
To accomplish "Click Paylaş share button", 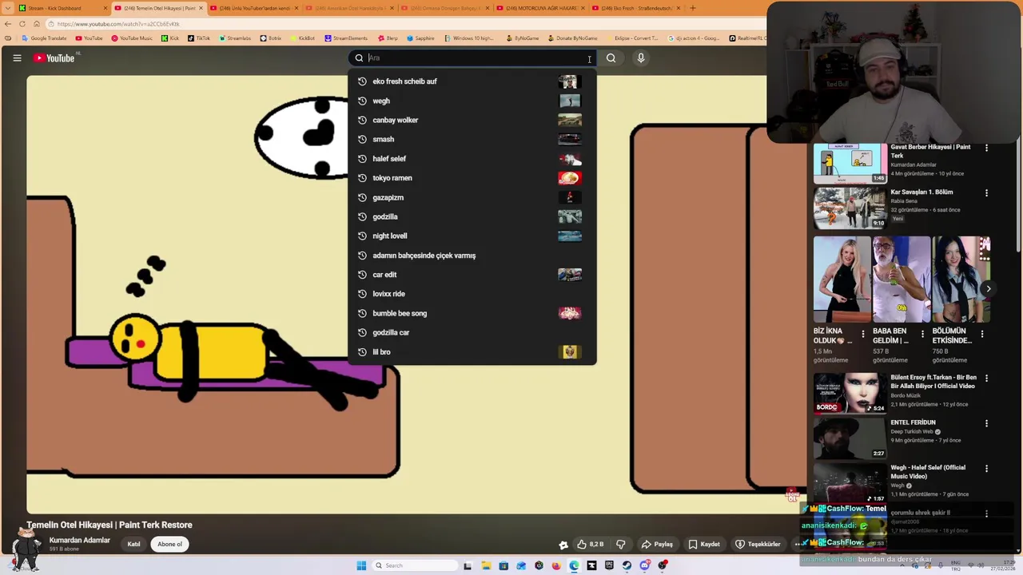I will 657,544.
